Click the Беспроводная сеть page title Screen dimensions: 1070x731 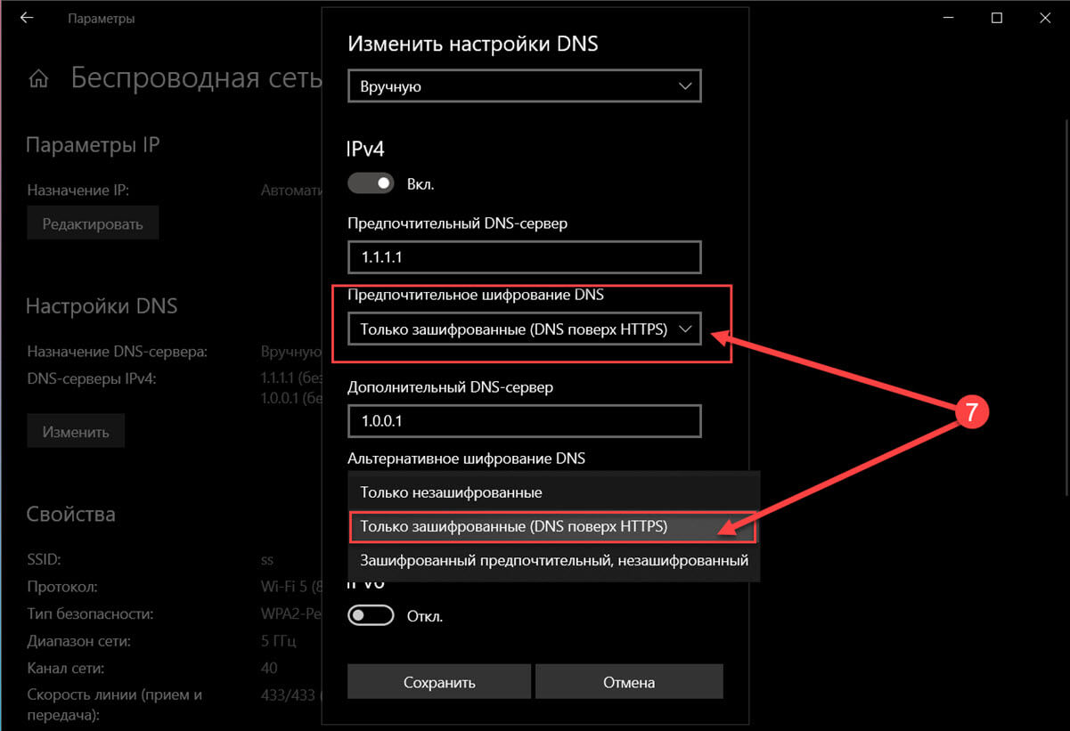(x=196, y=78)
